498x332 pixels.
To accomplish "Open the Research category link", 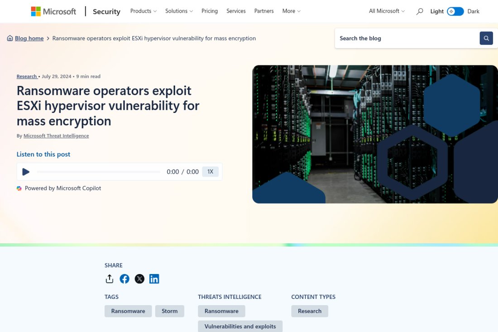I will click(27, 77).
